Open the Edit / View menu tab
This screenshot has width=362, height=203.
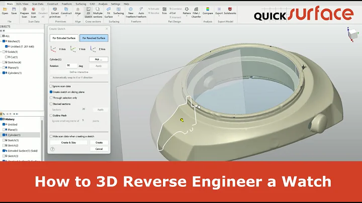click(x=23, y=4)
